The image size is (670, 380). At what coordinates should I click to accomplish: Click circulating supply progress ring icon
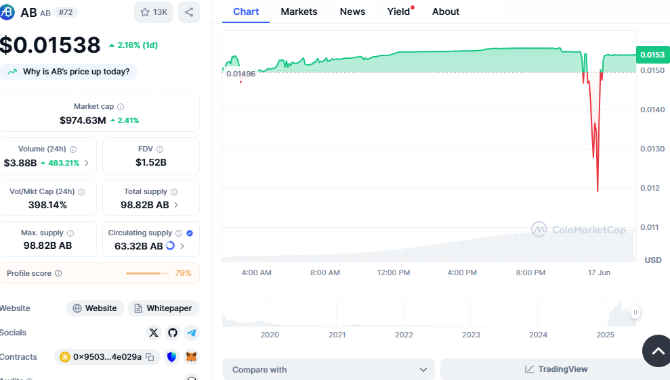(x=170, y=245)
